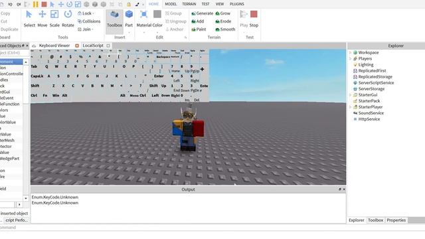Screen dimensions: 425x239
Task: Click the scroll-up arrow of object list
Action: coord(26,62)
